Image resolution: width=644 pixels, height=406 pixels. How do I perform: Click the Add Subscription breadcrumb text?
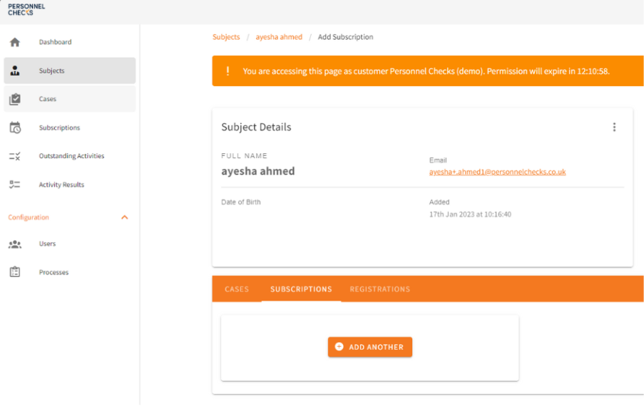[x=345, y=37]
